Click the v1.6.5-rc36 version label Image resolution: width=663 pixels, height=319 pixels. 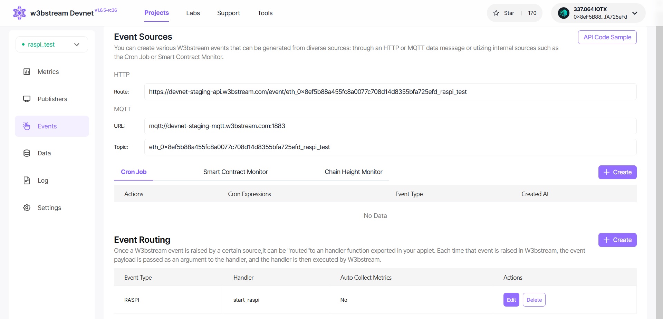[106, 10]
